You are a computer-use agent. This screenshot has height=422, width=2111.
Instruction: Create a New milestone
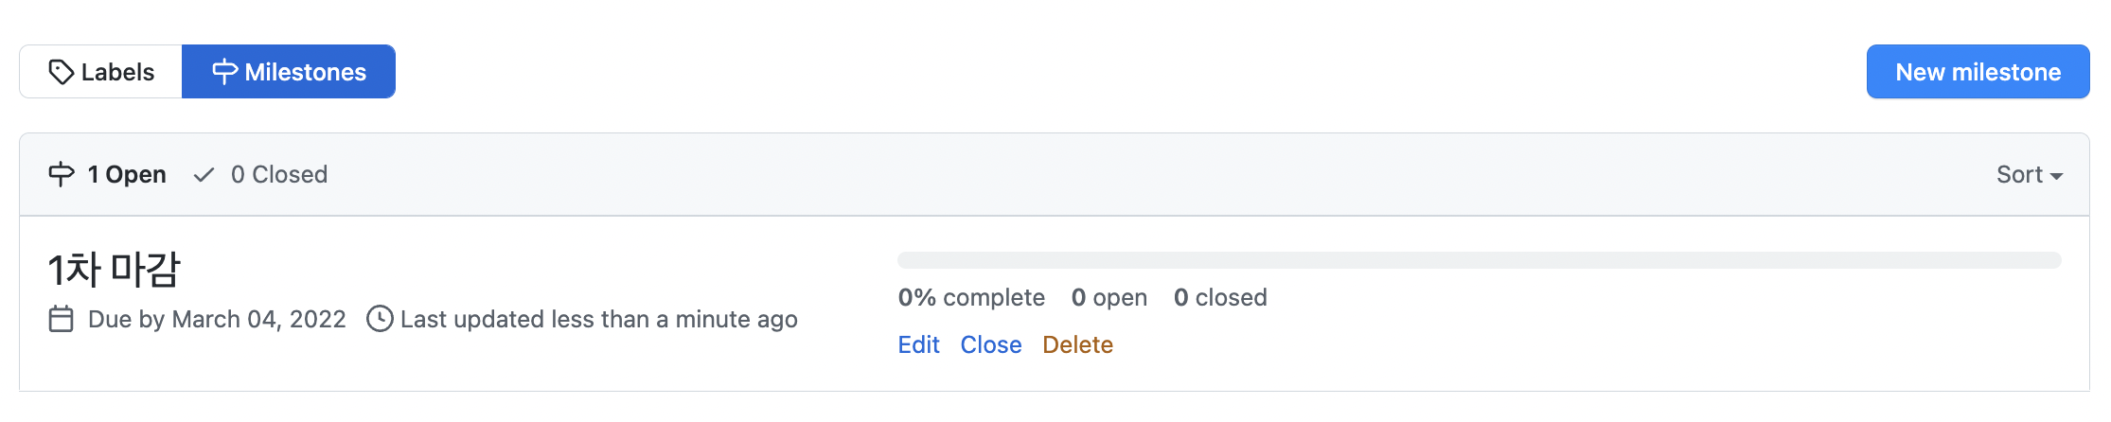(1978, 72)
